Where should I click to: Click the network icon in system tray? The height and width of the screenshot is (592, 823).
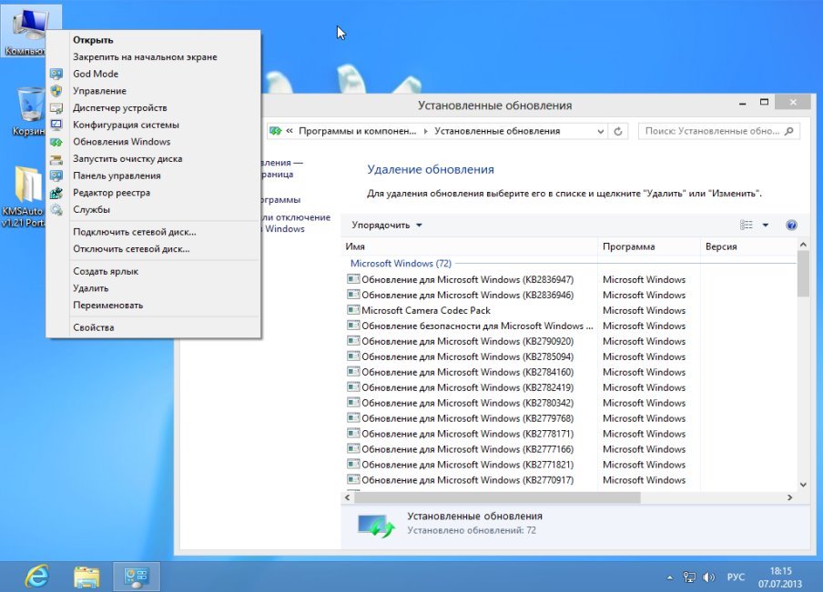pos(689,577)
